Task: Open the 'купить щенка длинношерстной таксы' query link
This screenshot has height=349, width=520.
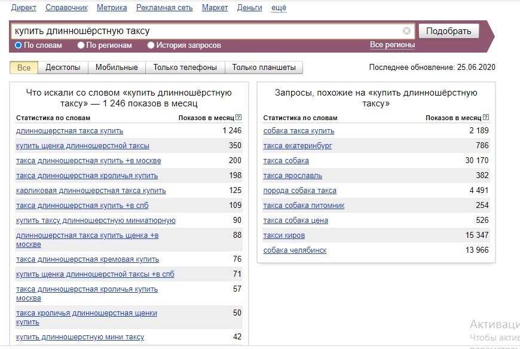Action: pos(82,146)
